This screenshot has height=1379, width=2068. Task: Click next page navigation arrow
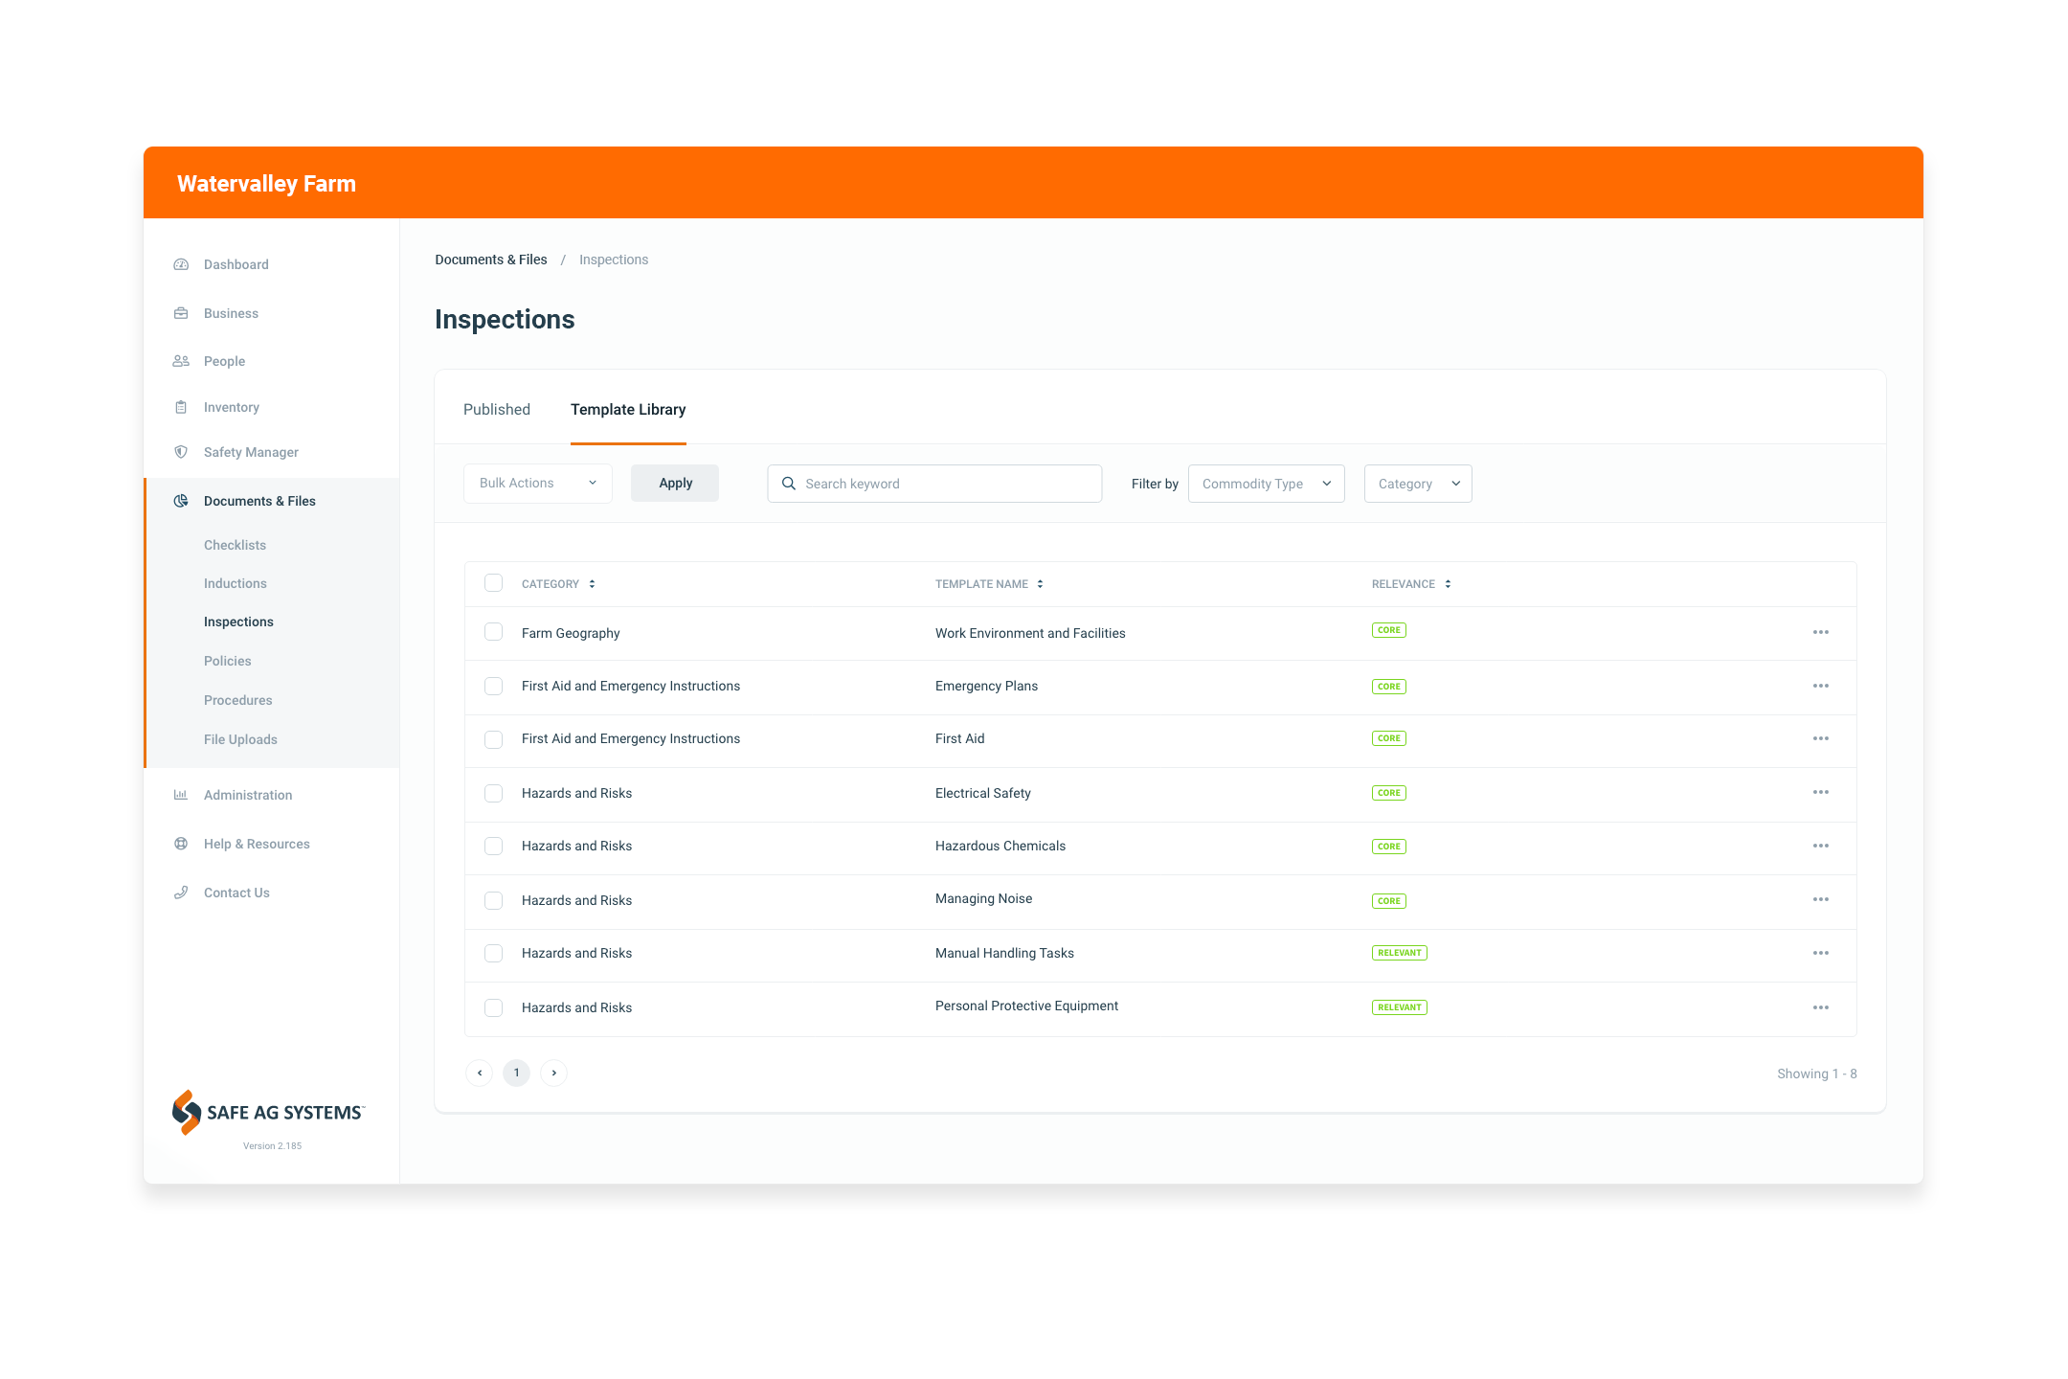point(554,1073)
